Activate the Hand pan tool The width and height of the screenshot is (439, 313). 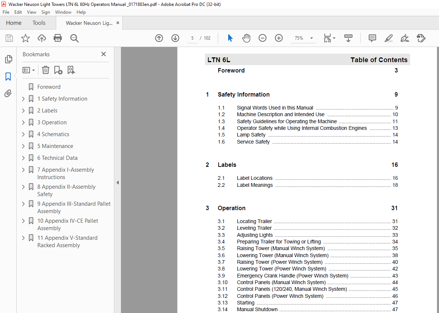pyautogui.click(x=246, y=38)
